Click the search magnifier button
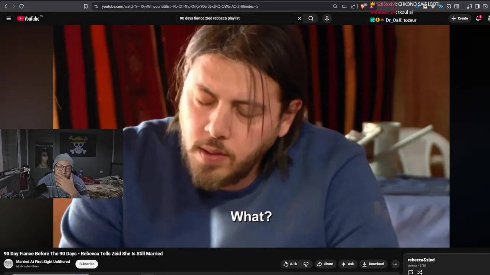 [x=311, y=18]
